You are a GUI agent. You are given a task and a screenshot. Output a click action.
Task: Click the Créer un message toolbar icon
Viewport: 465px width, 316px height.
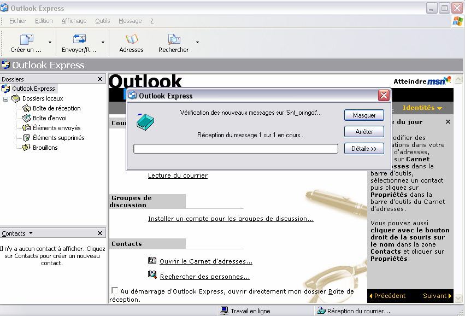26,39
